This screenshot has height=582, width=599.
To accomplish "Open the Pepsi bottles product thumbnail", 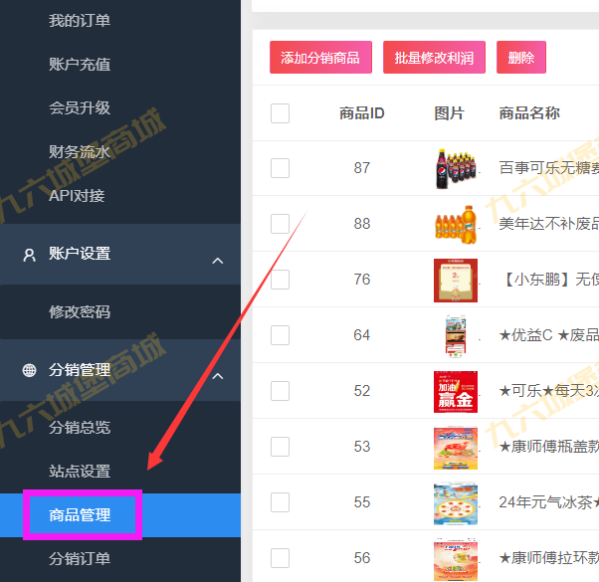I will pyautogui.click(x=456, y=168).
